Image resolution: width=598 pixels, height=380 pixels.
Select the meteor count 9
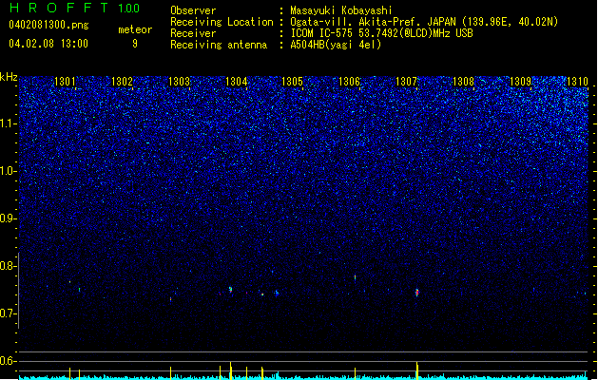pos(135,44)
